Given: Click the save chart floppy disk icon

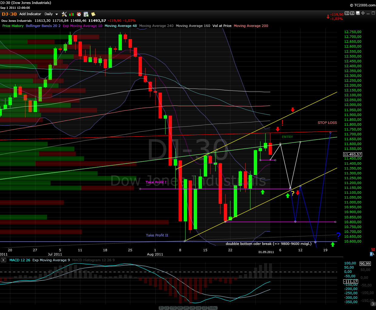Looking at the screenshot, I should (358, 13).
